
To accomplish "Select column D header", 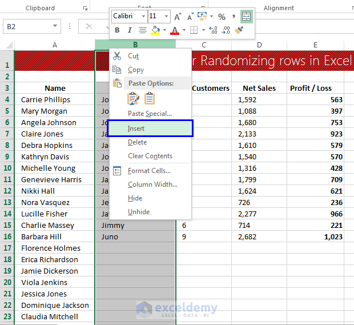I will pos(259,45).
